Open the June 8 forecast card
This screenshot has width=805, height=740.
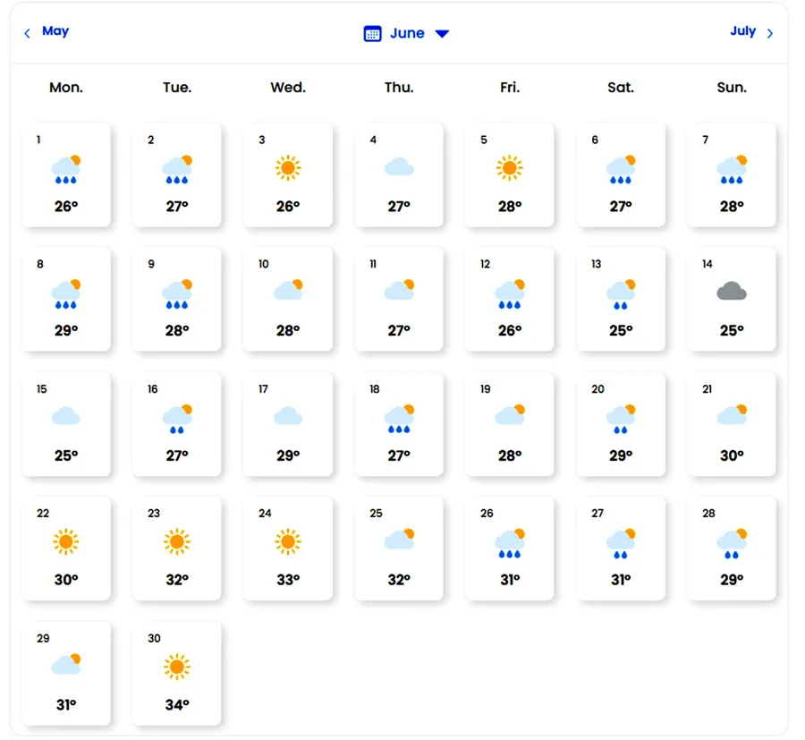click(66, 299)
